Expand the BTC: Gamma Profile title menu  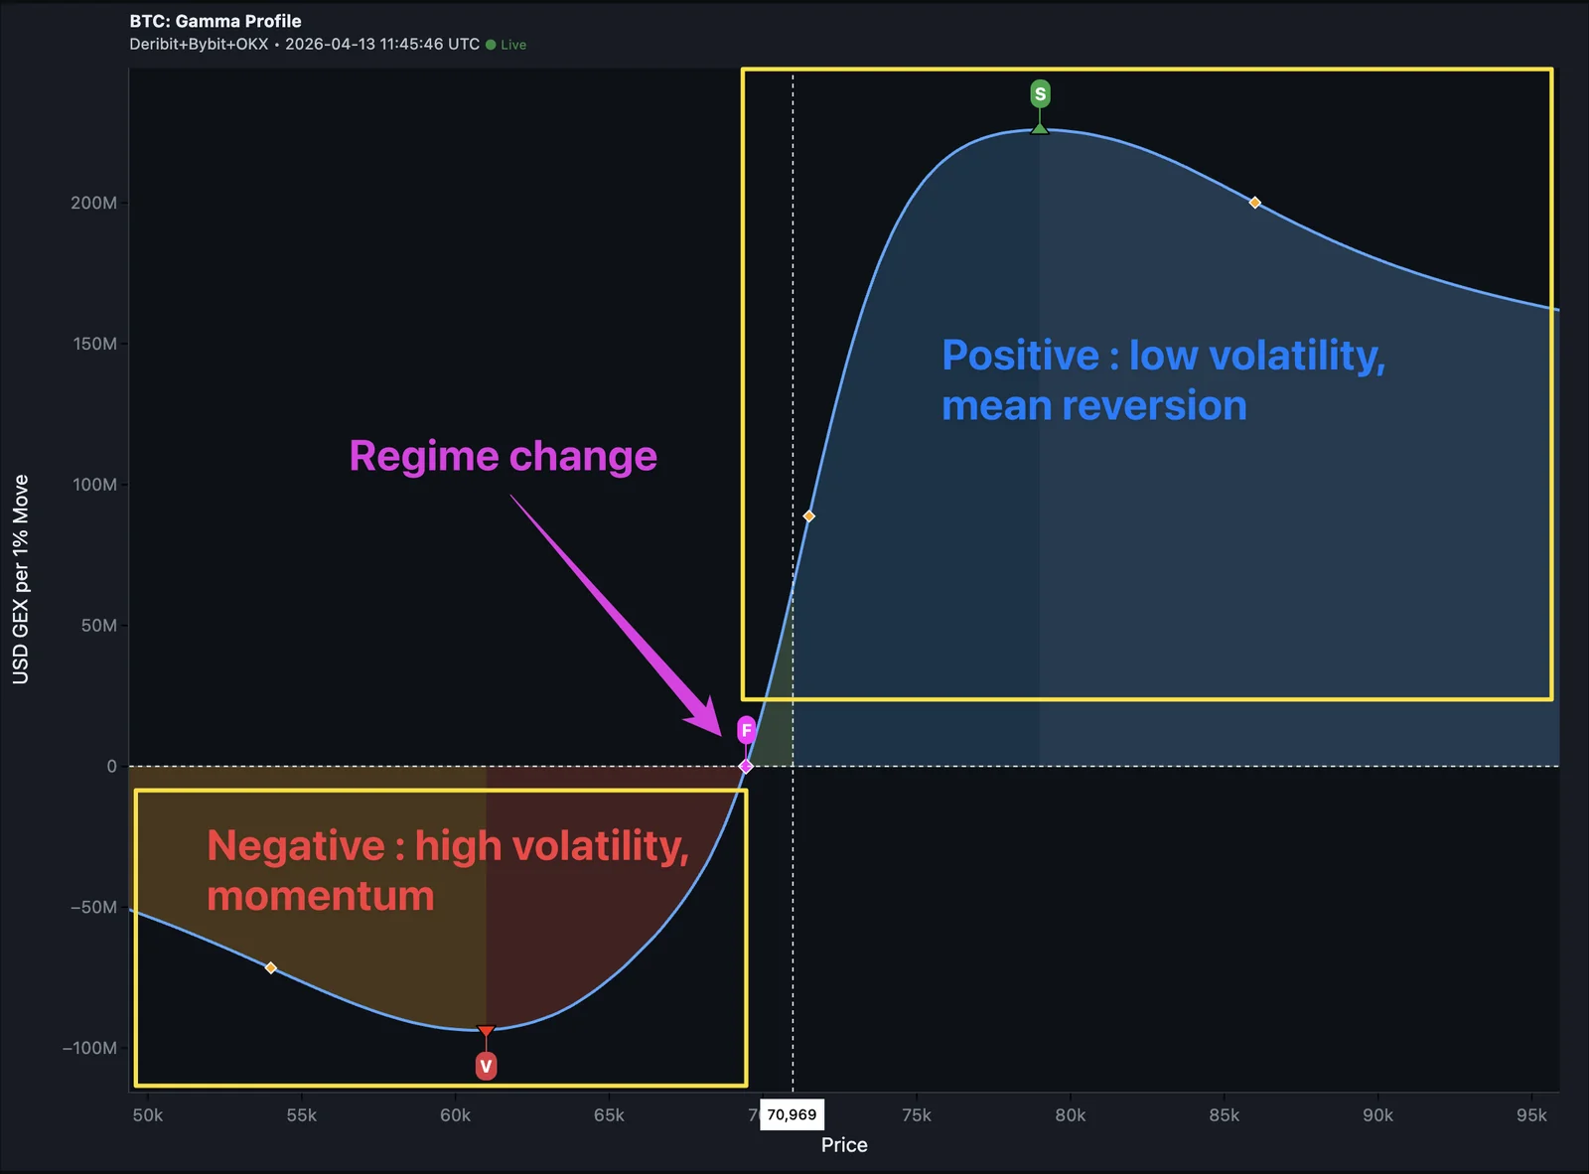click(214, 20)
